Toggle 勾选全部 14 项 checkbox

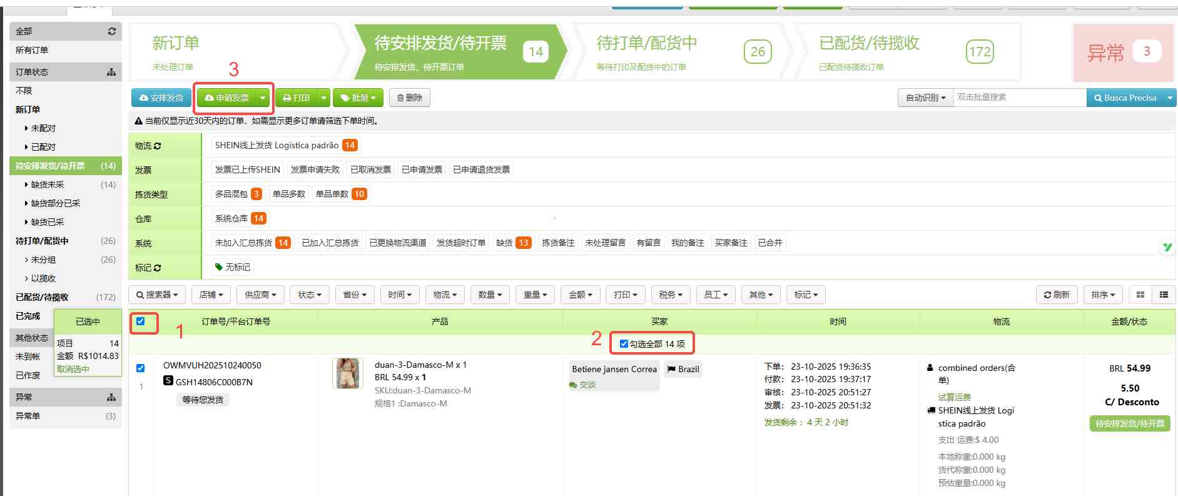pyautogui.click(x=624, y=344)
